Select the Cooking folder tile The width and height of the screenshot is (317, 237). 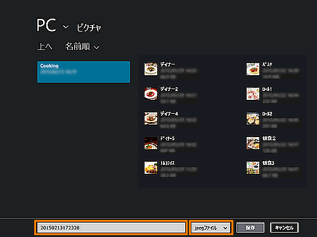84,72
